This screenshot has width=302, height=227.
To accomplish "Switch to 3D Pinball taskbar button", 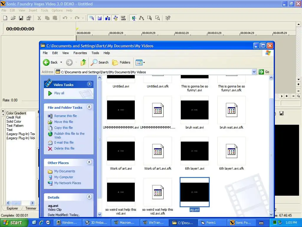I will (96, 223).
